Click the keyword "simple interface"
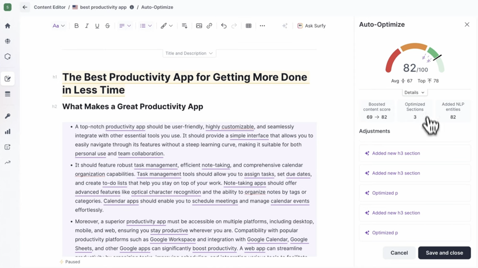 point(249,136)
